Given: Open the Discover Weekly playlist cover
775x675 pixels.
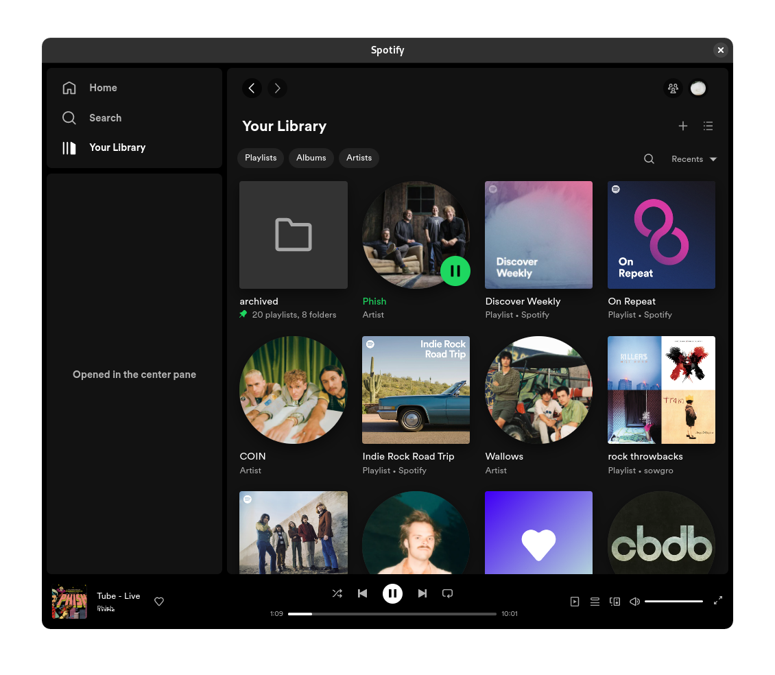Looking at the screenshot, I should (x=538, y=235).
